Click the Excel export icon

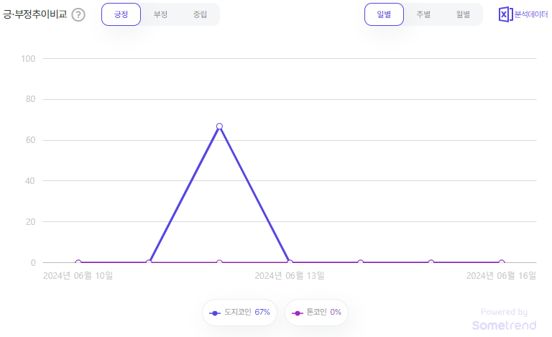click(x=505, y=14)
